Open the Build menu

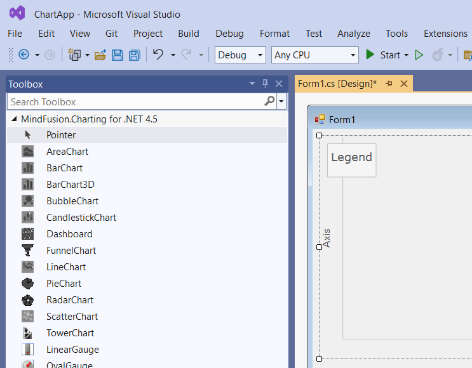[x=189, y=34]
